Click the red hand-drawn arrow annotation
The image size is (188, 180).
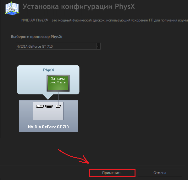coord(73,156)
